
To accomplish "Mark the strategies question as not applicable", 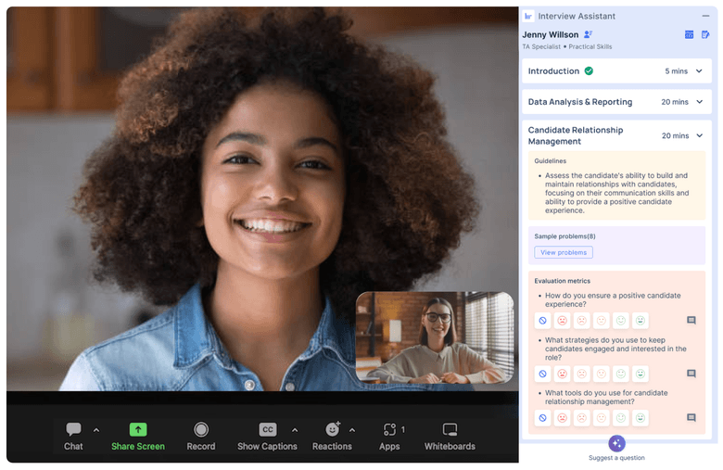I will pyautogui.click(x=542, y=374).
